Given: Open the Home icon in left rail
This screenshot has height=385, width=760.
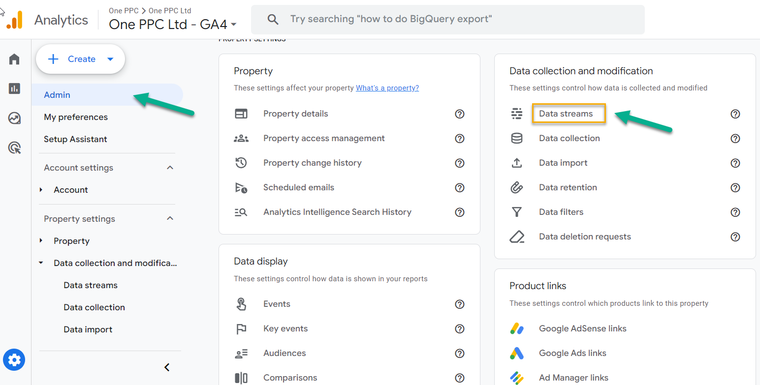Looking at the screenshot, I should click(x=14, y=59).
